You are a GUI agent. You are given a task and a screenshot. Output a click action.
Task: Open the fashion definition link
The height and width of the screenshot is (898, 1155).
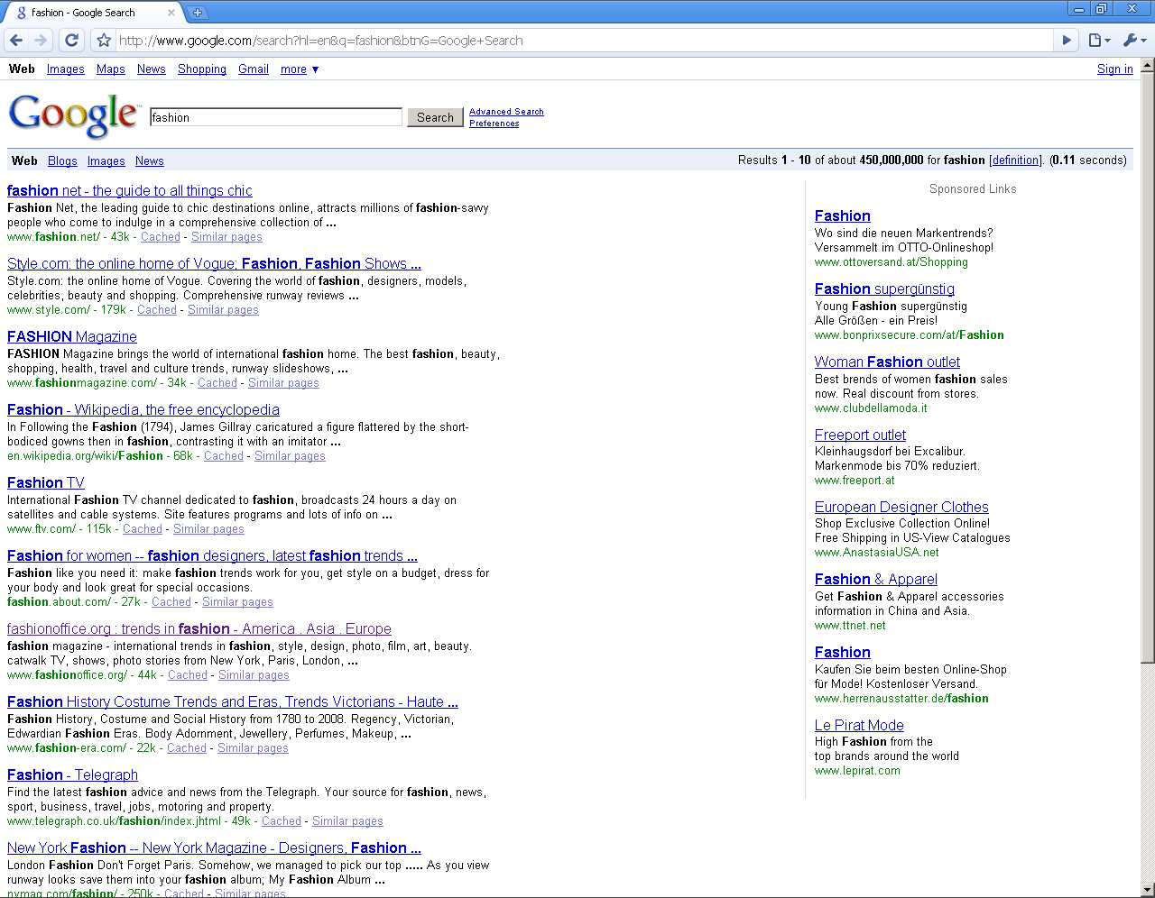tap(1016, 160)
